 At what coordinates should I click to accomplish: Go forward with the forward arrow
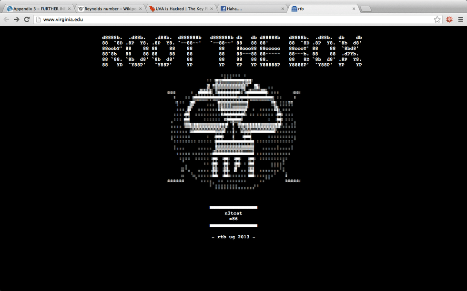pos(17,19)
